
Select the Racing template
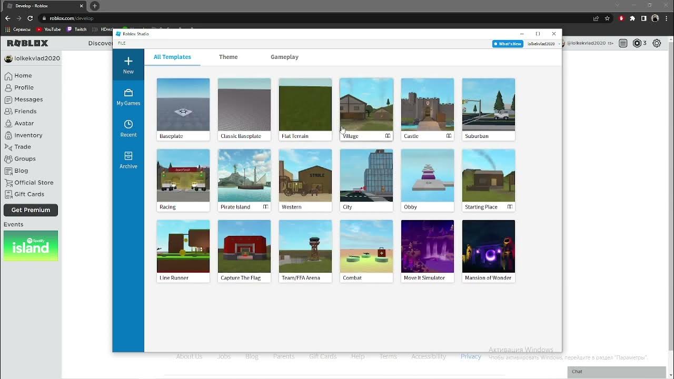[x=183, y=181]
